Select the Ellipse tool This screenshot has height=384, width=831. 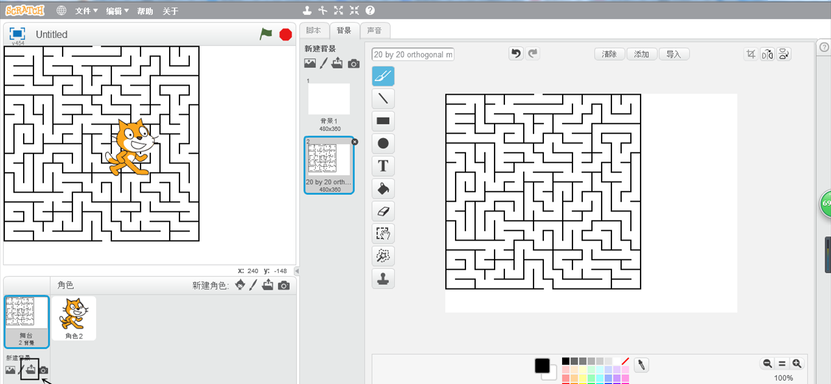[383, 143]
